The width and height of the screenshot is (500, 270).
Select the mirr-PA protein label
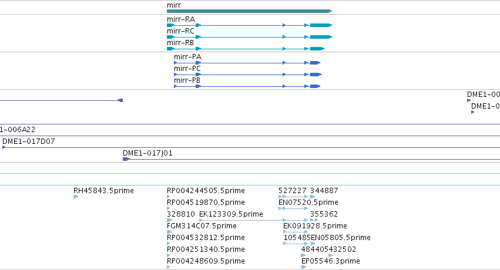click(x=187, y=57)
